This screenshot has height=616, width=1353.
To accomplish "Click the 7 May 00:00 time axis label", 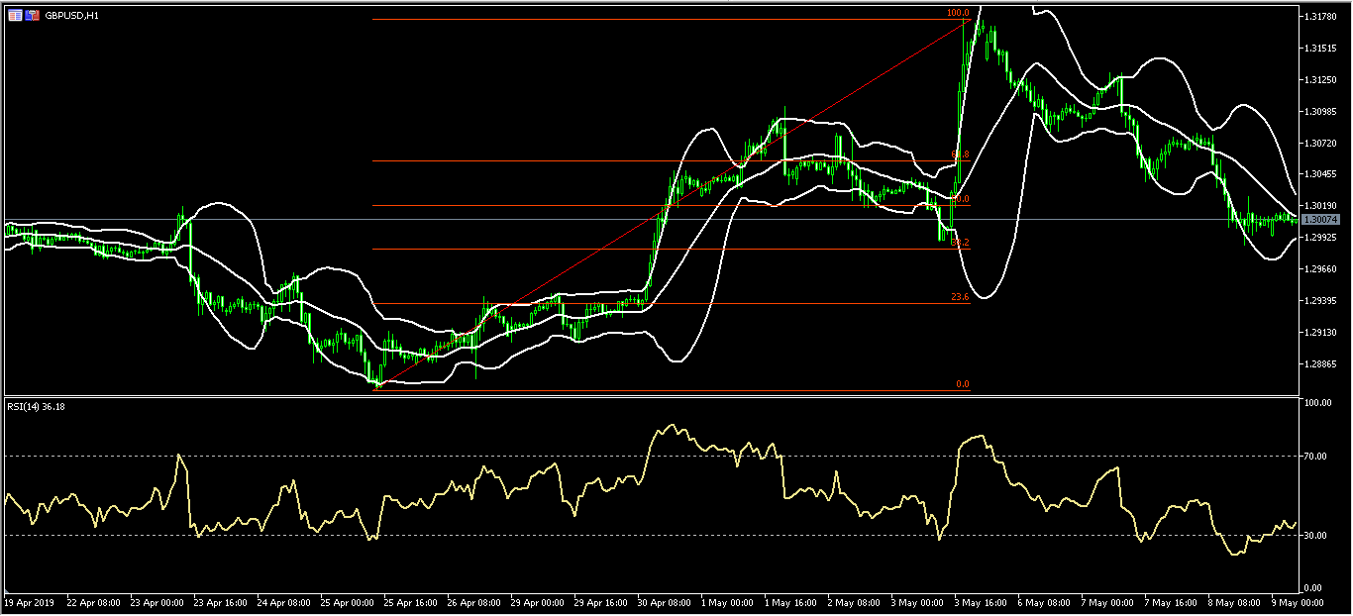I will tap(1108, 601).
